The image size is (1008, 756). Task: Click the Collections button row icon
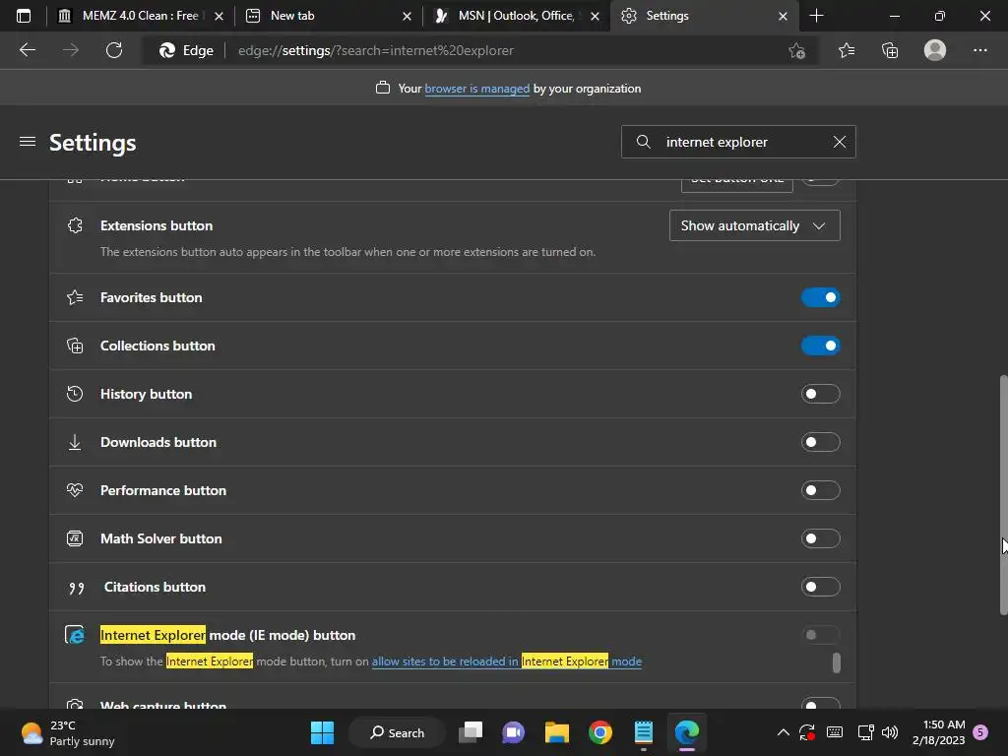click(75, 346)
